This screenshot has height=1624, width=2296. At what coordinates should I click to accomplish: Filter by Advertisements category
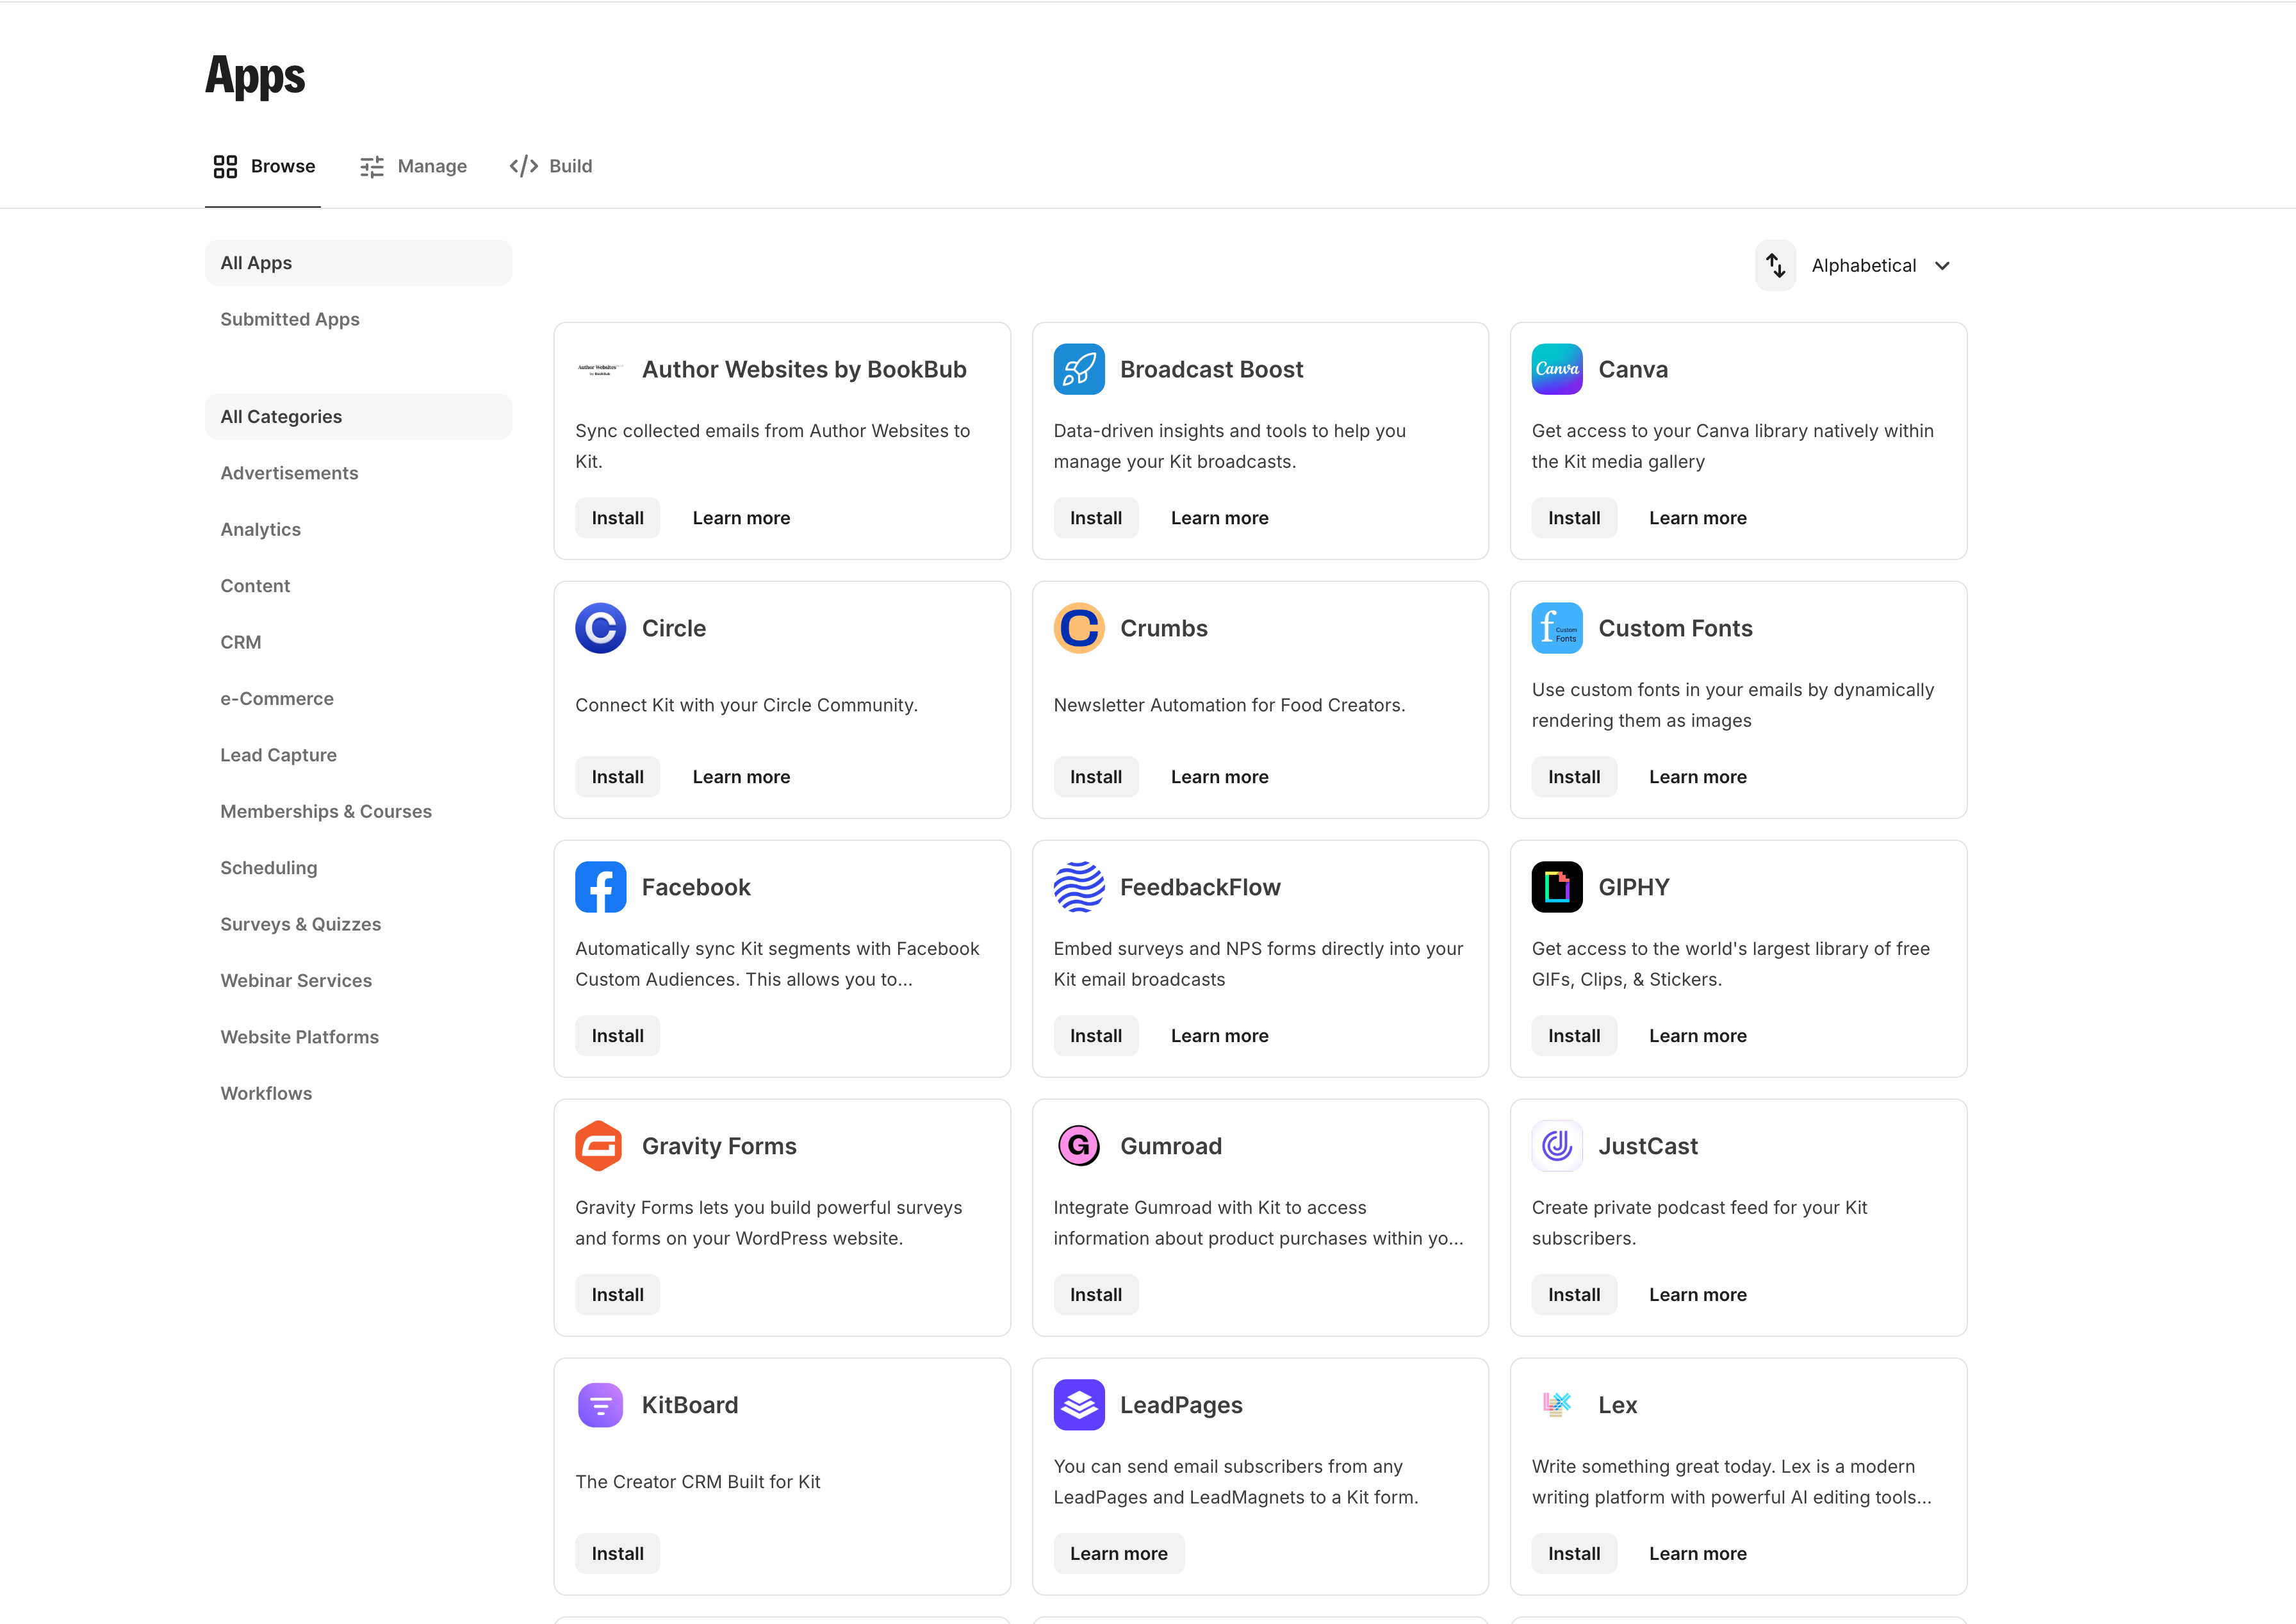click(358, 473)
